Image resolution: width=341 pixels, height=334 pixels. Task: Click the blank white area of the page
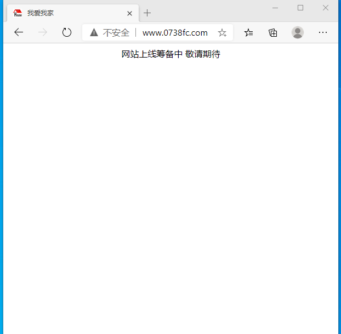(170, 192)
